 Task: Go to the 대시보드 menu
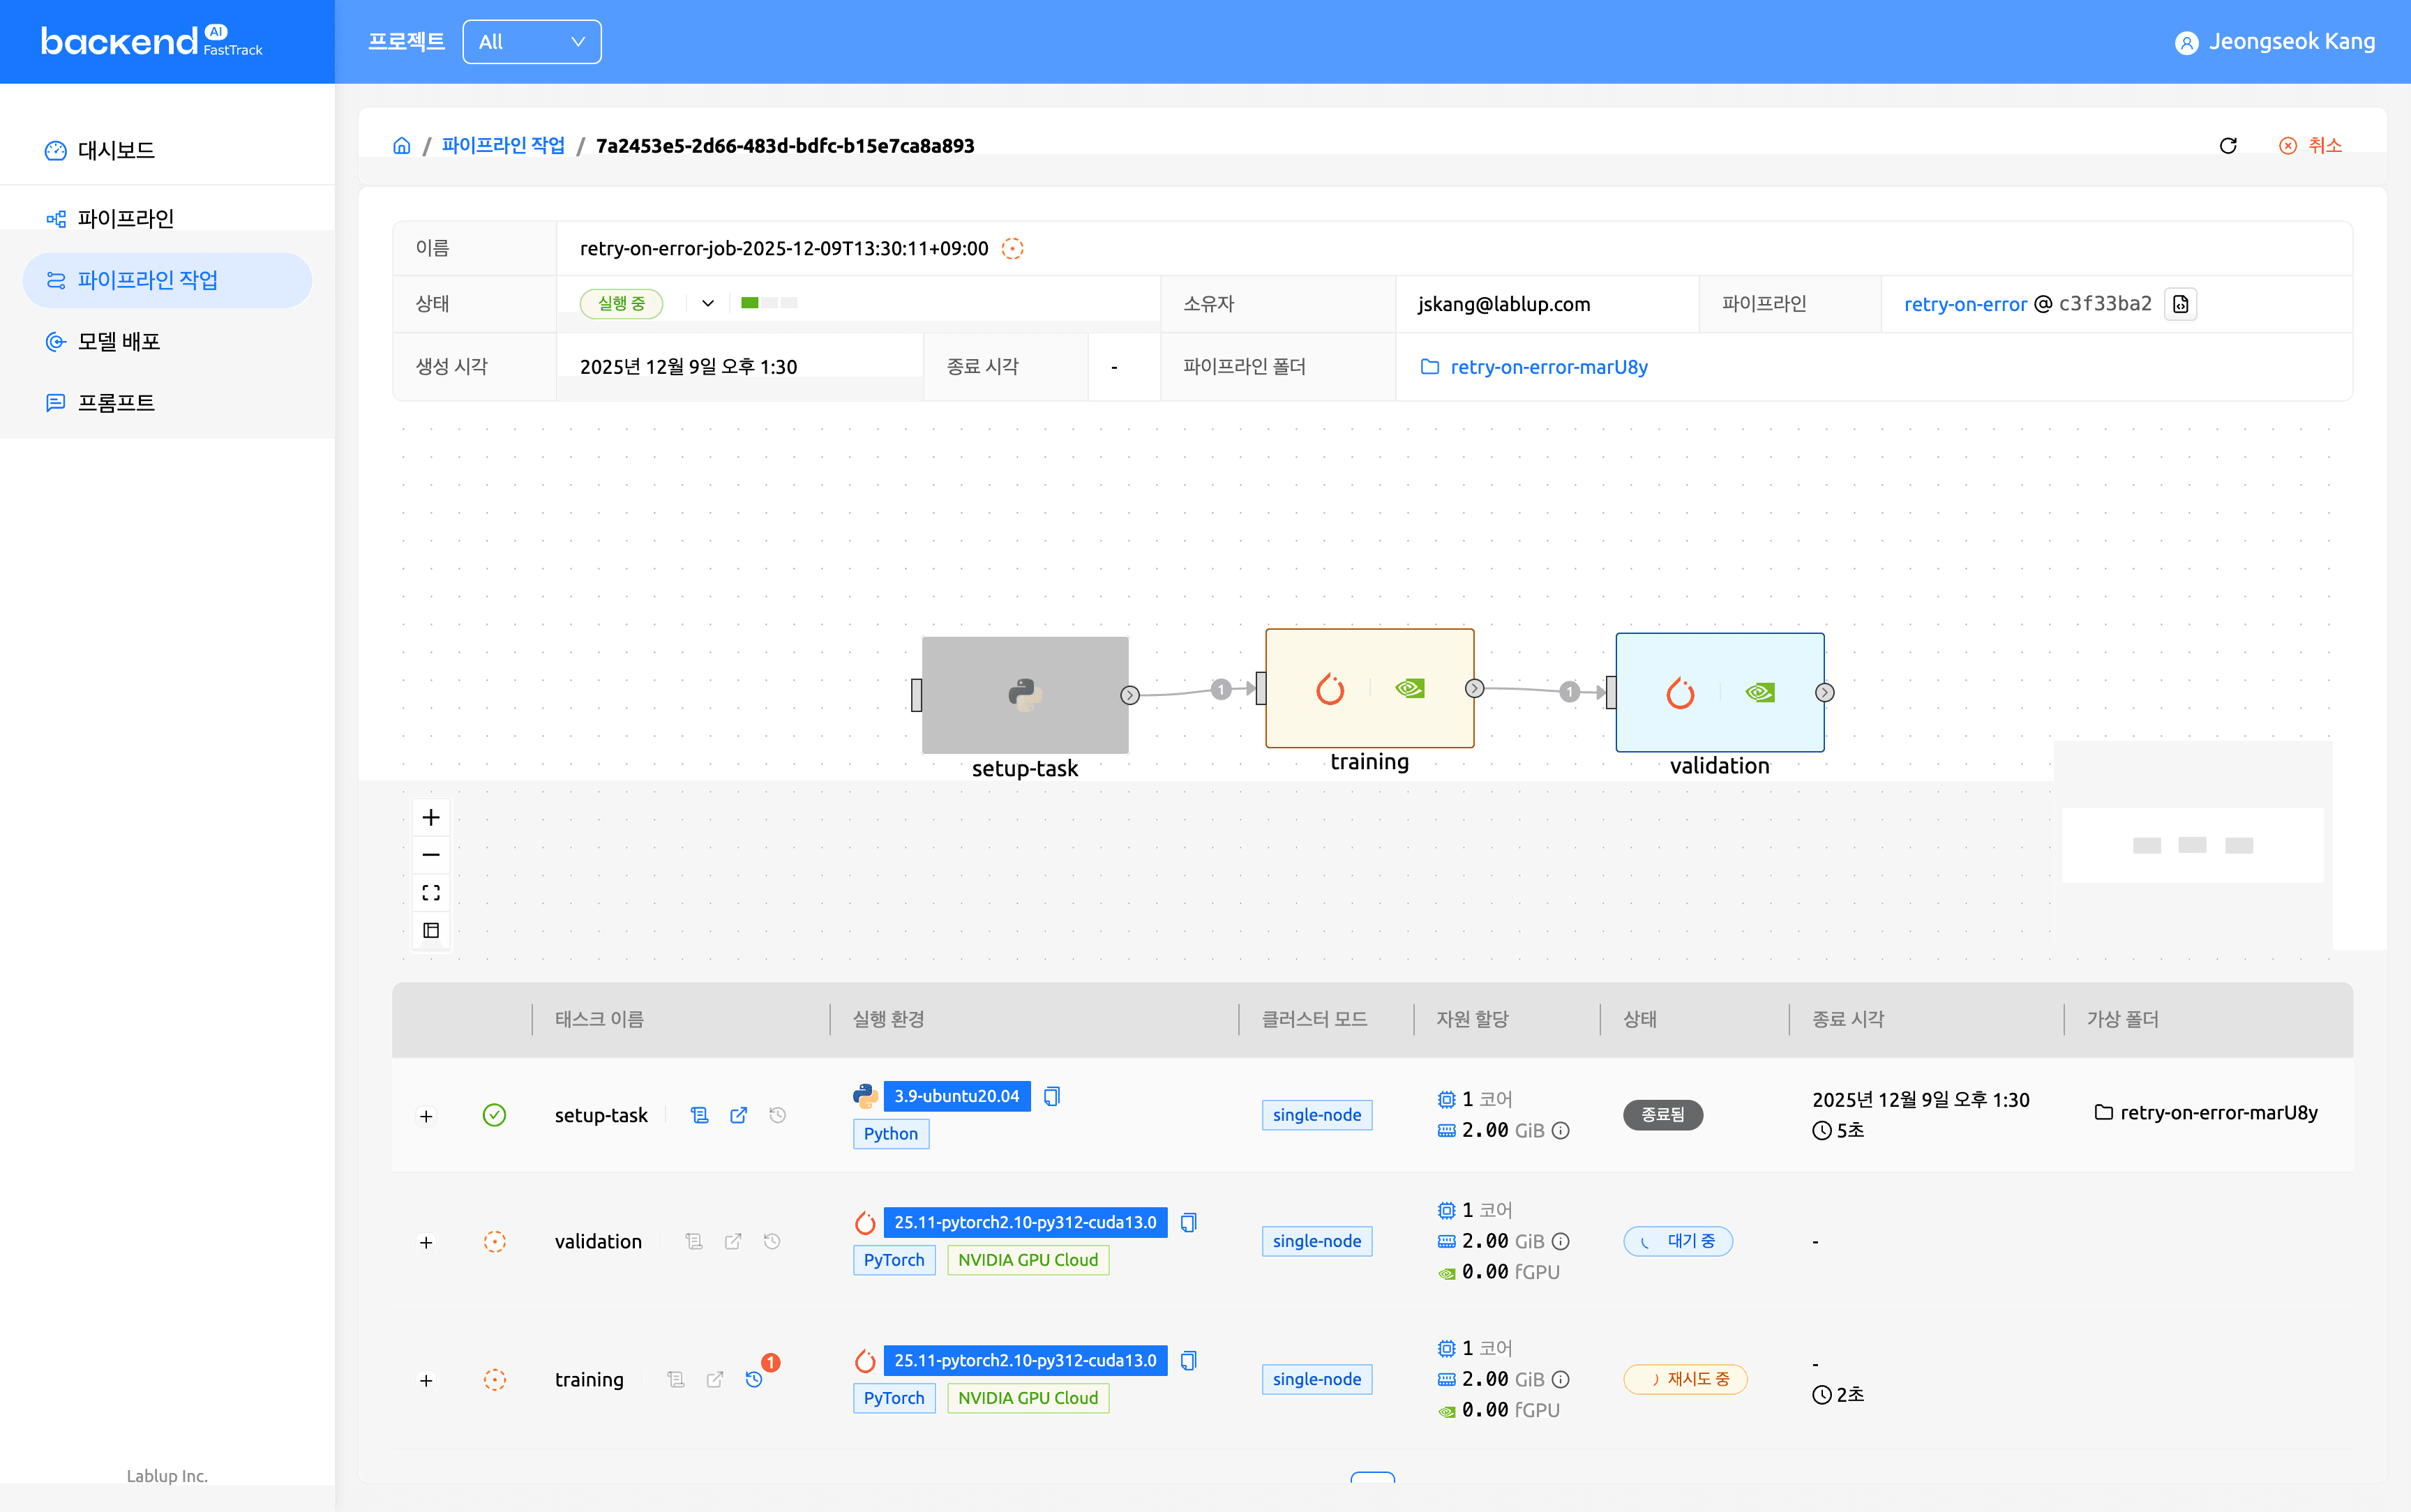click(x=116, y=151)
